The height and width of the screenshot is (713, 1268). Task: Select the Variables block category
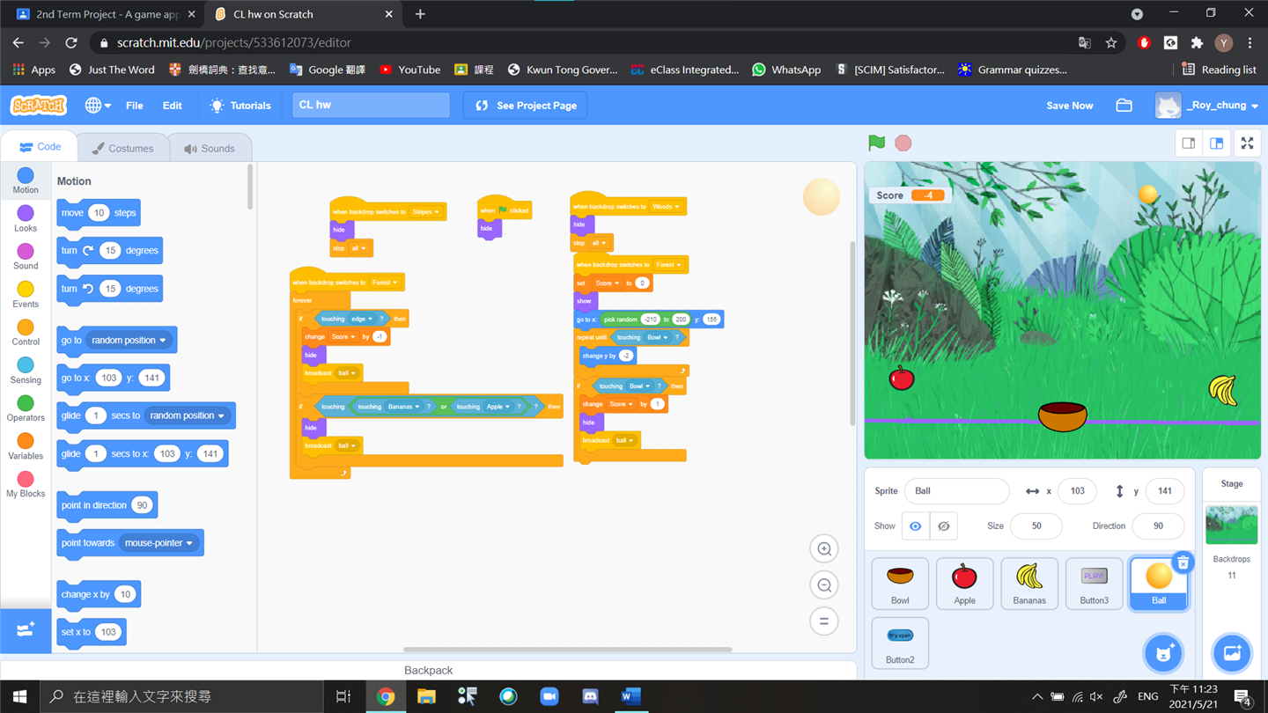[26, 445]
